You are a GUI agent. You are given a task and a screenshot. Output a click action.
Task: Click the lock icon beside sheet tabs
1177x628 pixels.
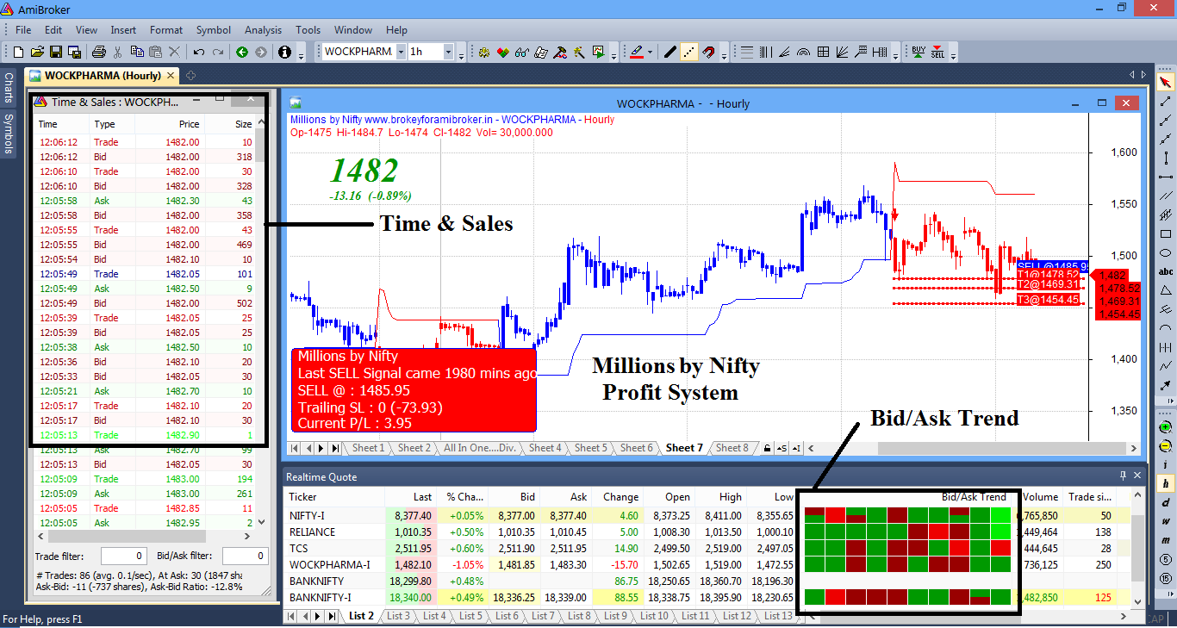pyautogui.click(x=766, y=448)
